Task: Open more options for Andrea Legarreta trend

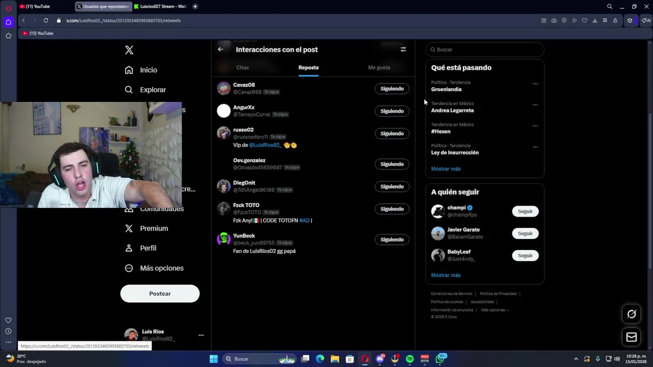Action: click(x=535, y=104)
